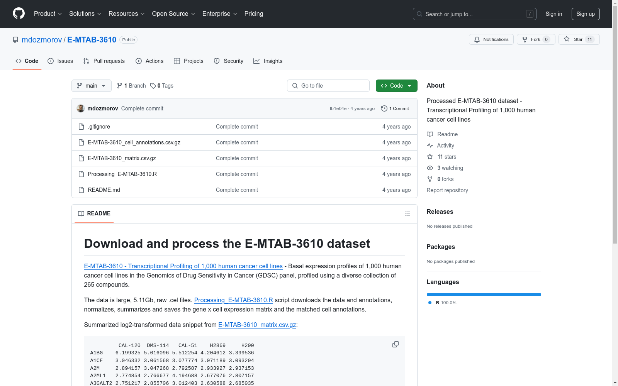Click the star icon beside 11 stars
Viewport: 618px width, 386px height.
point(430,157)
